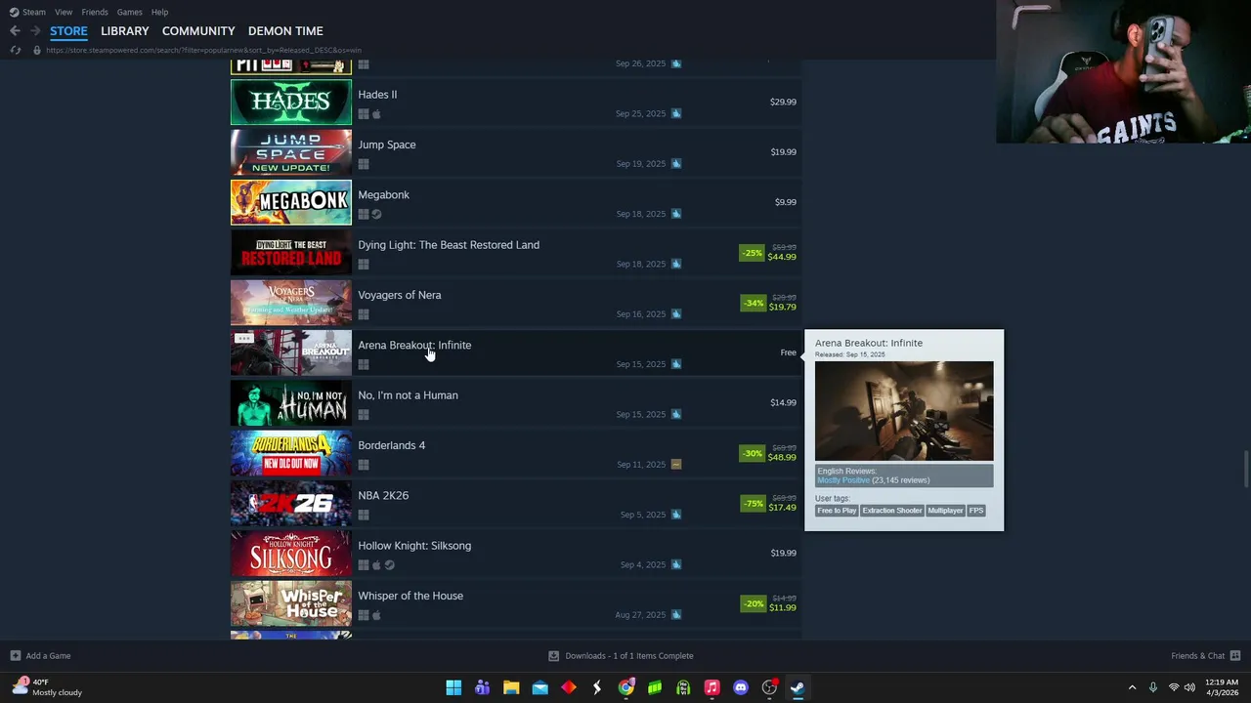Click review icon for NBA 2K26 row
This screenshot has width=1251, height=703.
(676, 515)
